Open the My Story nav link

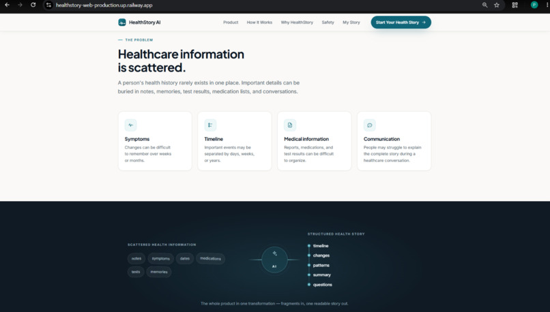coord(351,22)
